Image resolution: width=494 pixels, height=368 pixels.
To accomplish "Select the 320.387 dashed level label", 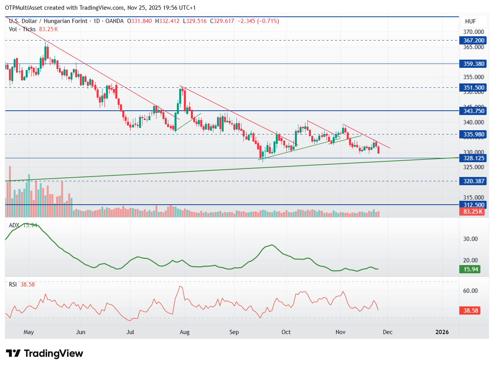I will click(473, 181).
